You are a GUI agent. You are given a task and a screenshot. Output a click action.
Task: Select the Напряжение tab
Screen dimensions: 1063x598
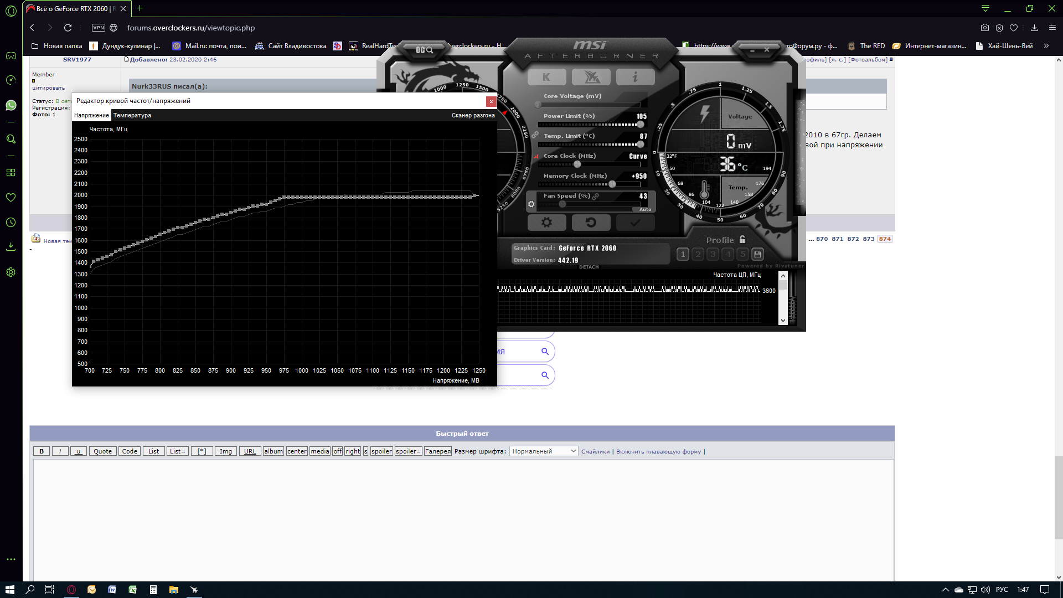pyautogui.click(x=91, y=115)
